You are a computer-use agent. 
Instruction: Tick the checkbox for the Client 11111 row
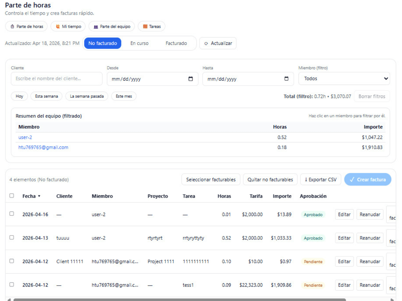(x=12, y=261)
